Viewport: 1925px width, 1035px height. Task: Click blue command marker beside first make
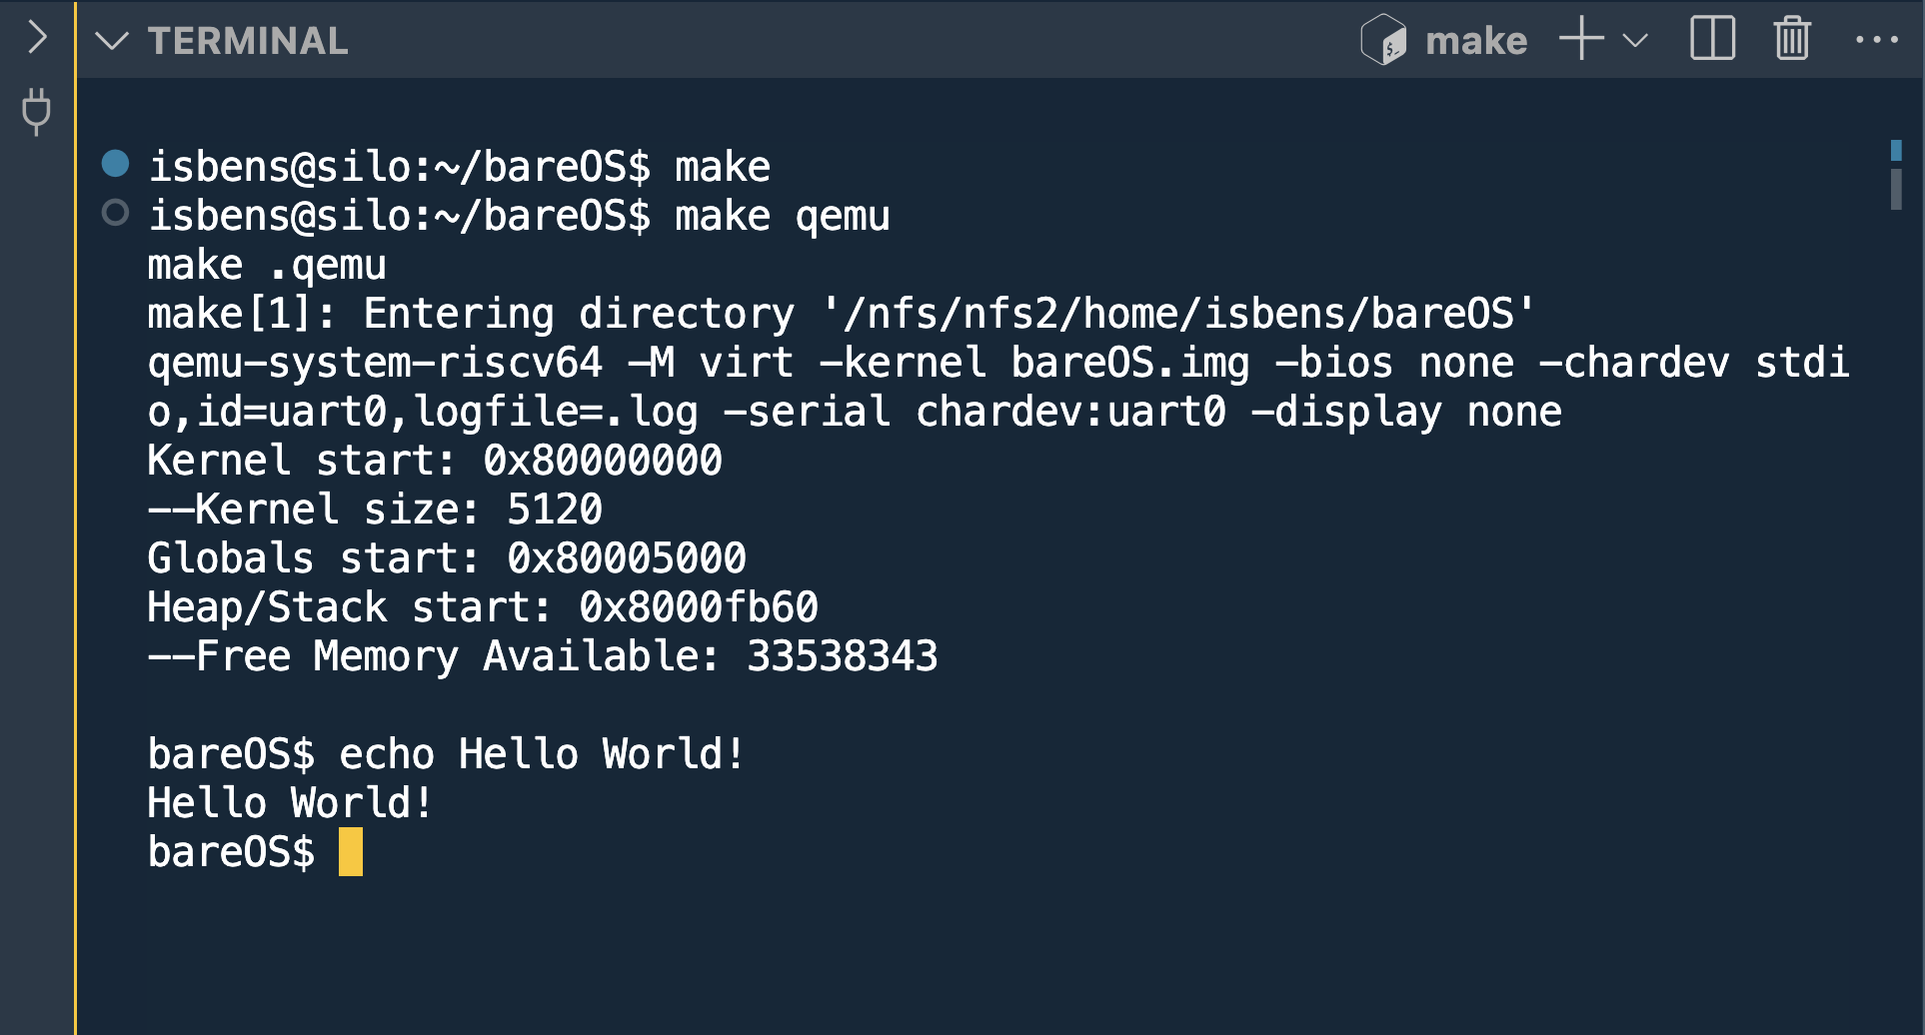pos(116,163)
